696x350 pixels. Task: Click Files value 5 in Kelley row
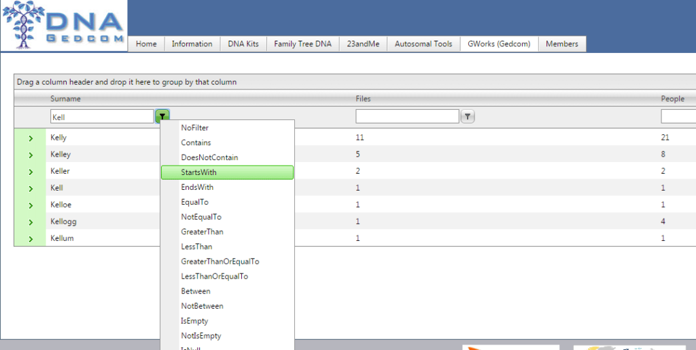(358, 155)
